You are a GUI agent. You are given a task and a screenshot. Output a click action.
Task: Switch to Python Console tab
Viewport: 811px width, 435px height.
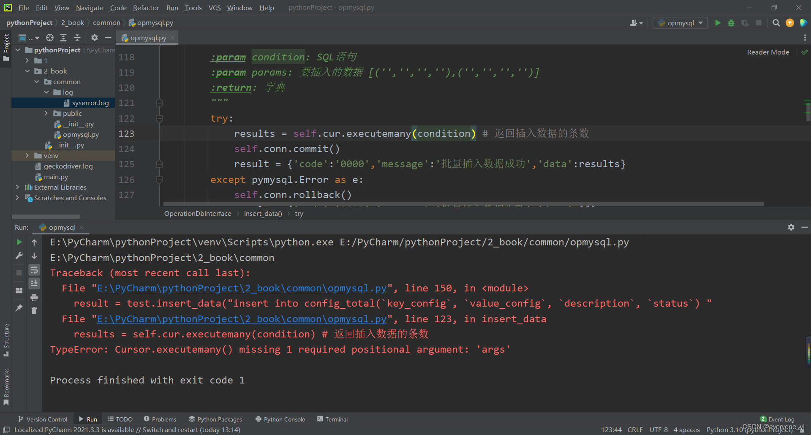[x=280, y=419]
